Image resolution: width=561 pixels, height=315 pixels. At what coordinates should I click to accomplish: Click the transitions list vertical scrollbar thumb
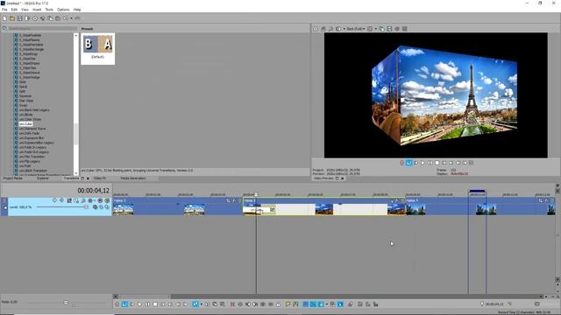76,134
